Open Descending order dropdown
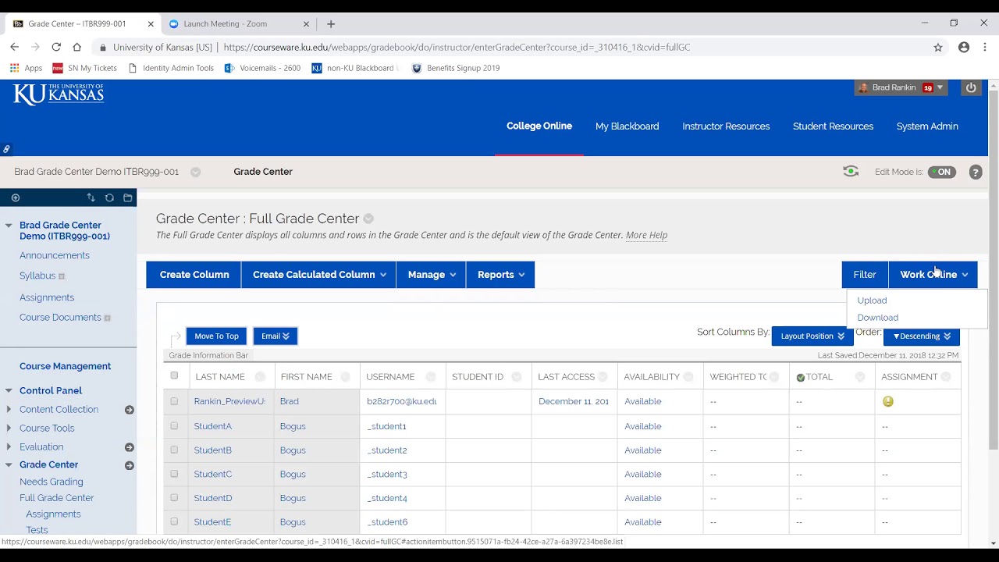Viewport: 999px width, 562px height. (921, 336)
